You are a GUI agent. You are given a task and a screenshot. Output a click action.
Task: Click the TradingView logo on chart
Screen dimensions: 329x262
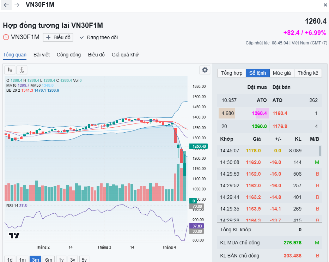point(14,236)
